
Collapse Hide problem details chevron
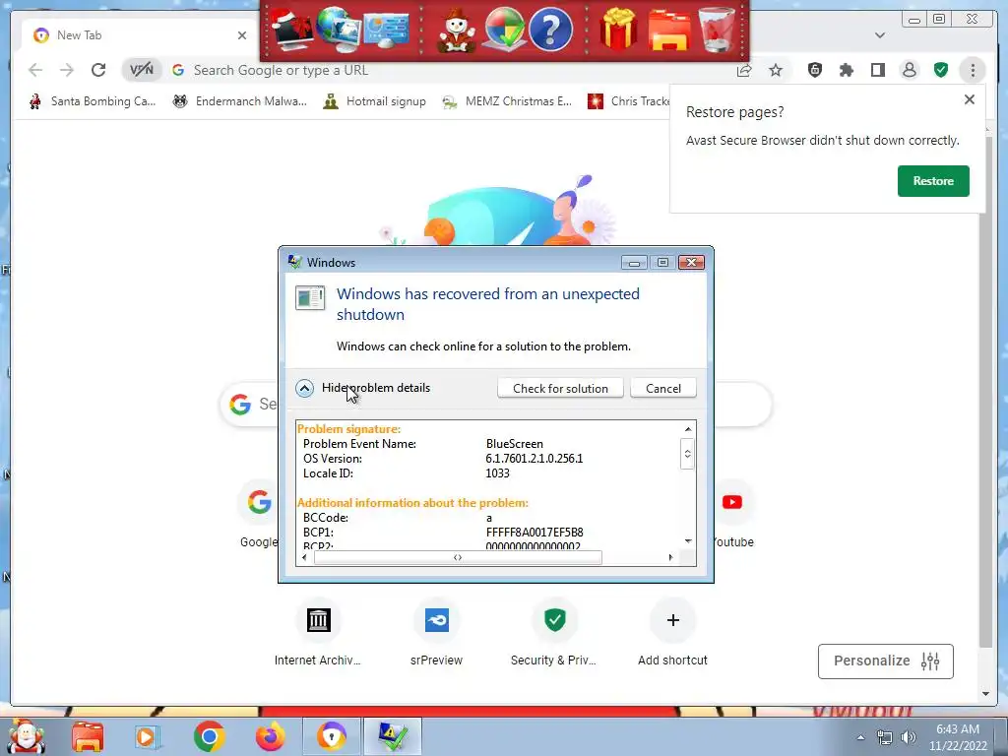305,388
